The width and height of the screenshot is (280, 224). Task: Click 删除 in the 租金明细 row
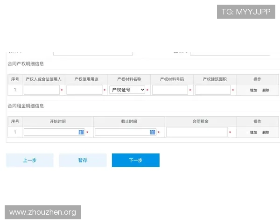point(266,133)
